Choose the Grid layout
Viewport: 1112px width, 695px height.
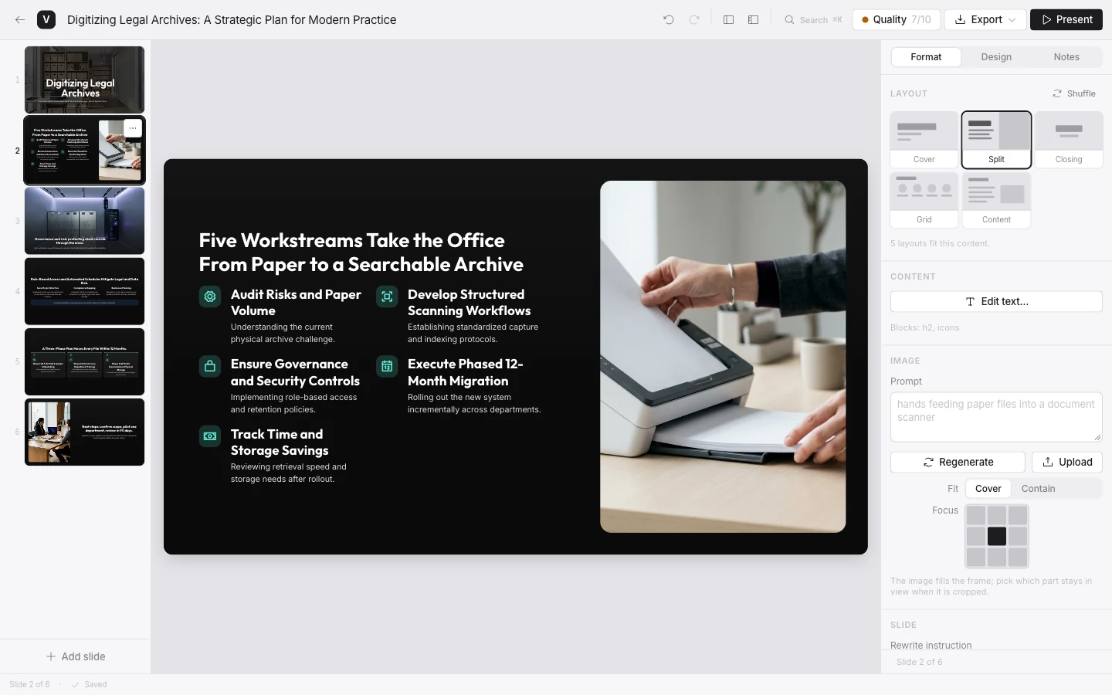[924, 200]
